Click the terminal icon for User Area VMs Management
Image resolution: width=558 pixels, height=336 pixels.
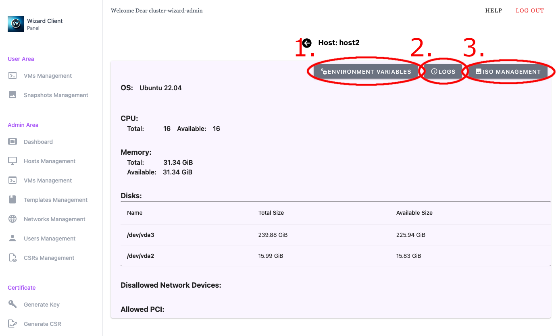[x=12, y=76]
